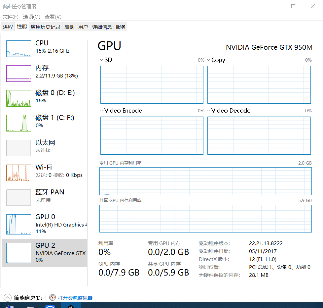This screenshot has width=323, height=308.
Task: Open the 查看(V) menu
Action: click(x=53, y=17)
